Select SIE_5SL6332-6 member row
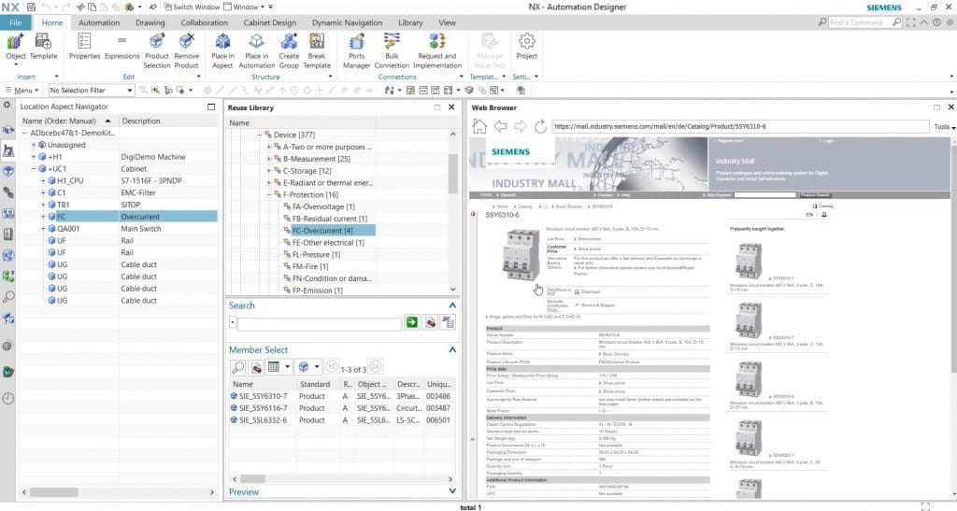This screenshot has width=957, height=511. click(340, 420)
